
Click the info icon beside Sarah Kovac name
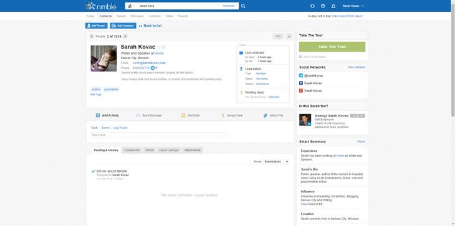[163, 47]
